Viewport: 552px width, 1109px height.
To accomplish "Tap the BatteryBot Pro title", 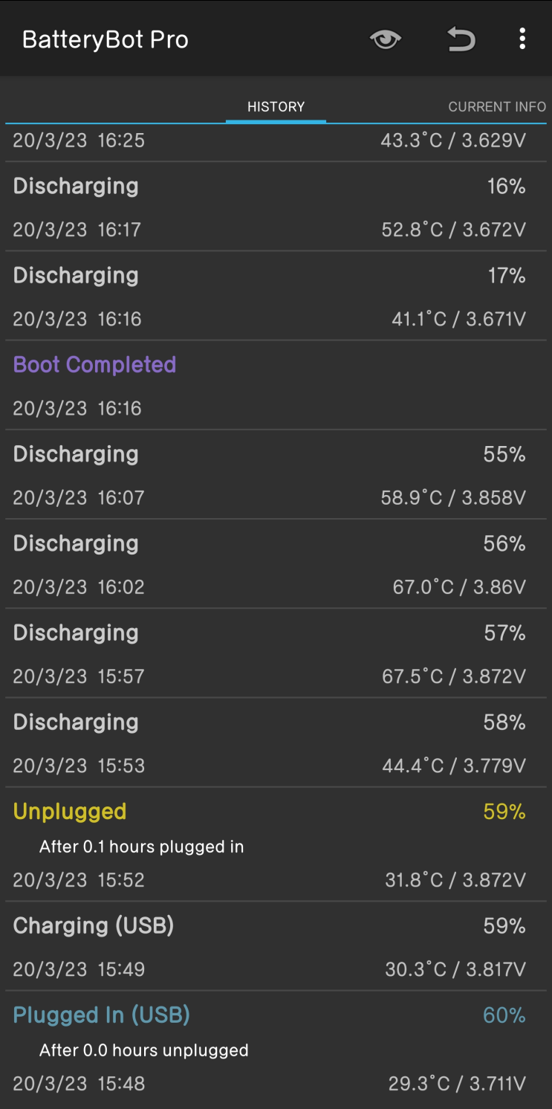I will [105, 39].
